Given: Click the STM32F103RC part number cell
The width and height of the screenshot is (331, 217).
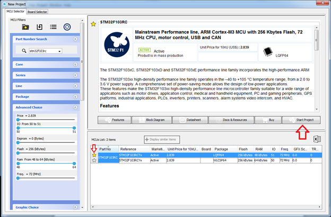Looking at the screenshot, I should point(108,158).
